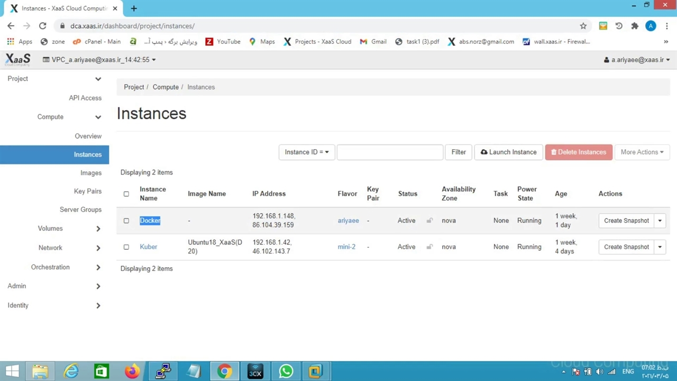Go to Images in the Compute menu
The height and width of the screenshot is (381, 677).
coord(90,173)
